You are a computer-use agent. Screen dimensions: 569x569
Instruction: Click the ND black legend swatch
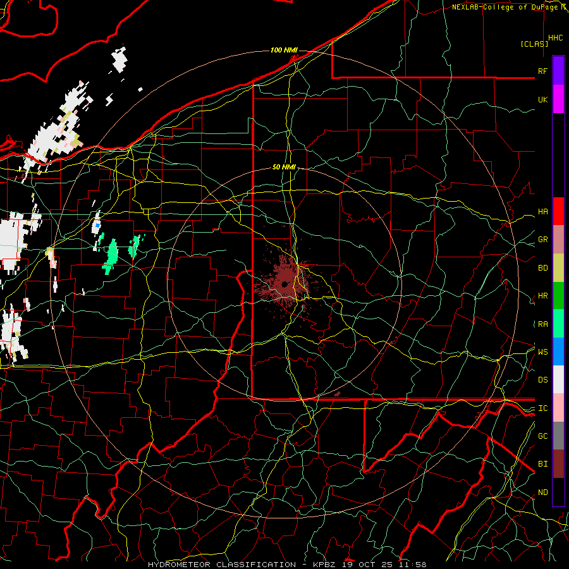tap(558, 492)
